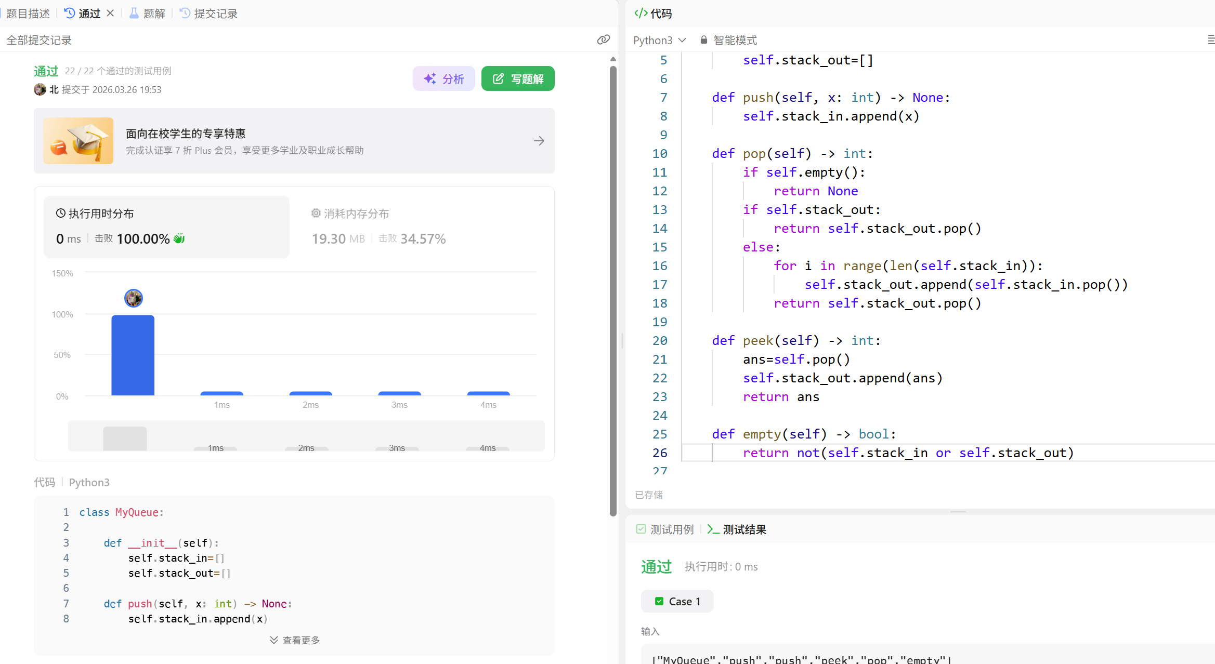Expand code with 查看更多

pyautogui.click(x=295, y=640)
